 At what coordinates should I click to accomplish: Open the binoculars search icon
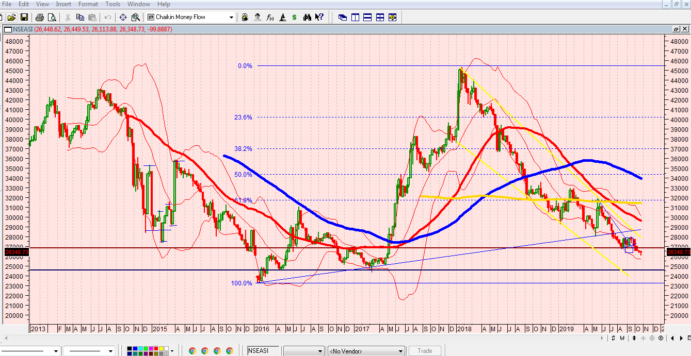[307, 17]
